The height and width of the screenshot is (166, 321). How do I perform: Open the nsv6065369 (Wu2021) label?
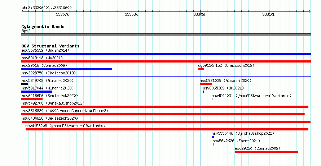223,88
